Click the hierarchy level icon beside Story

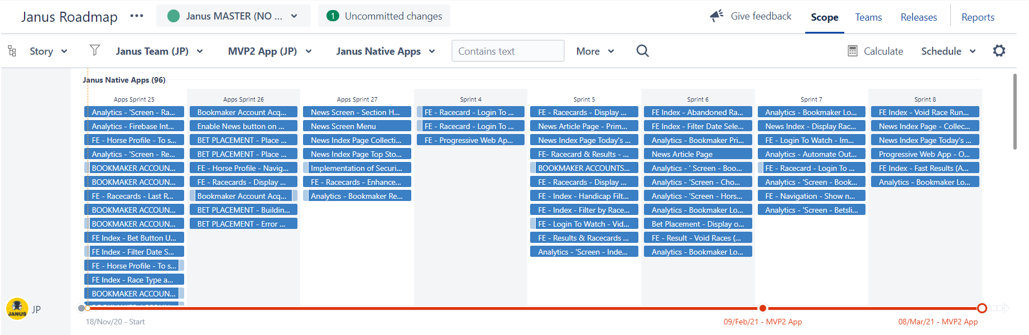(x=12, y=51)
